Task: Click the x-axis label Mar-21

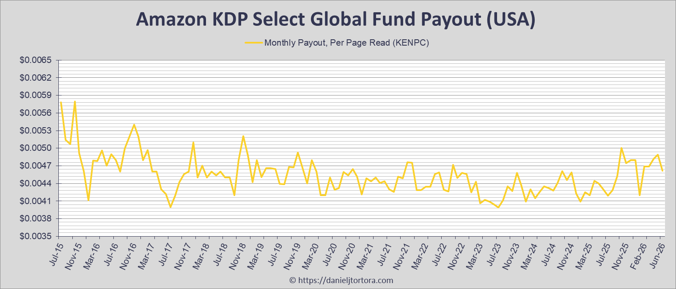Action: [x=364, y=256]
